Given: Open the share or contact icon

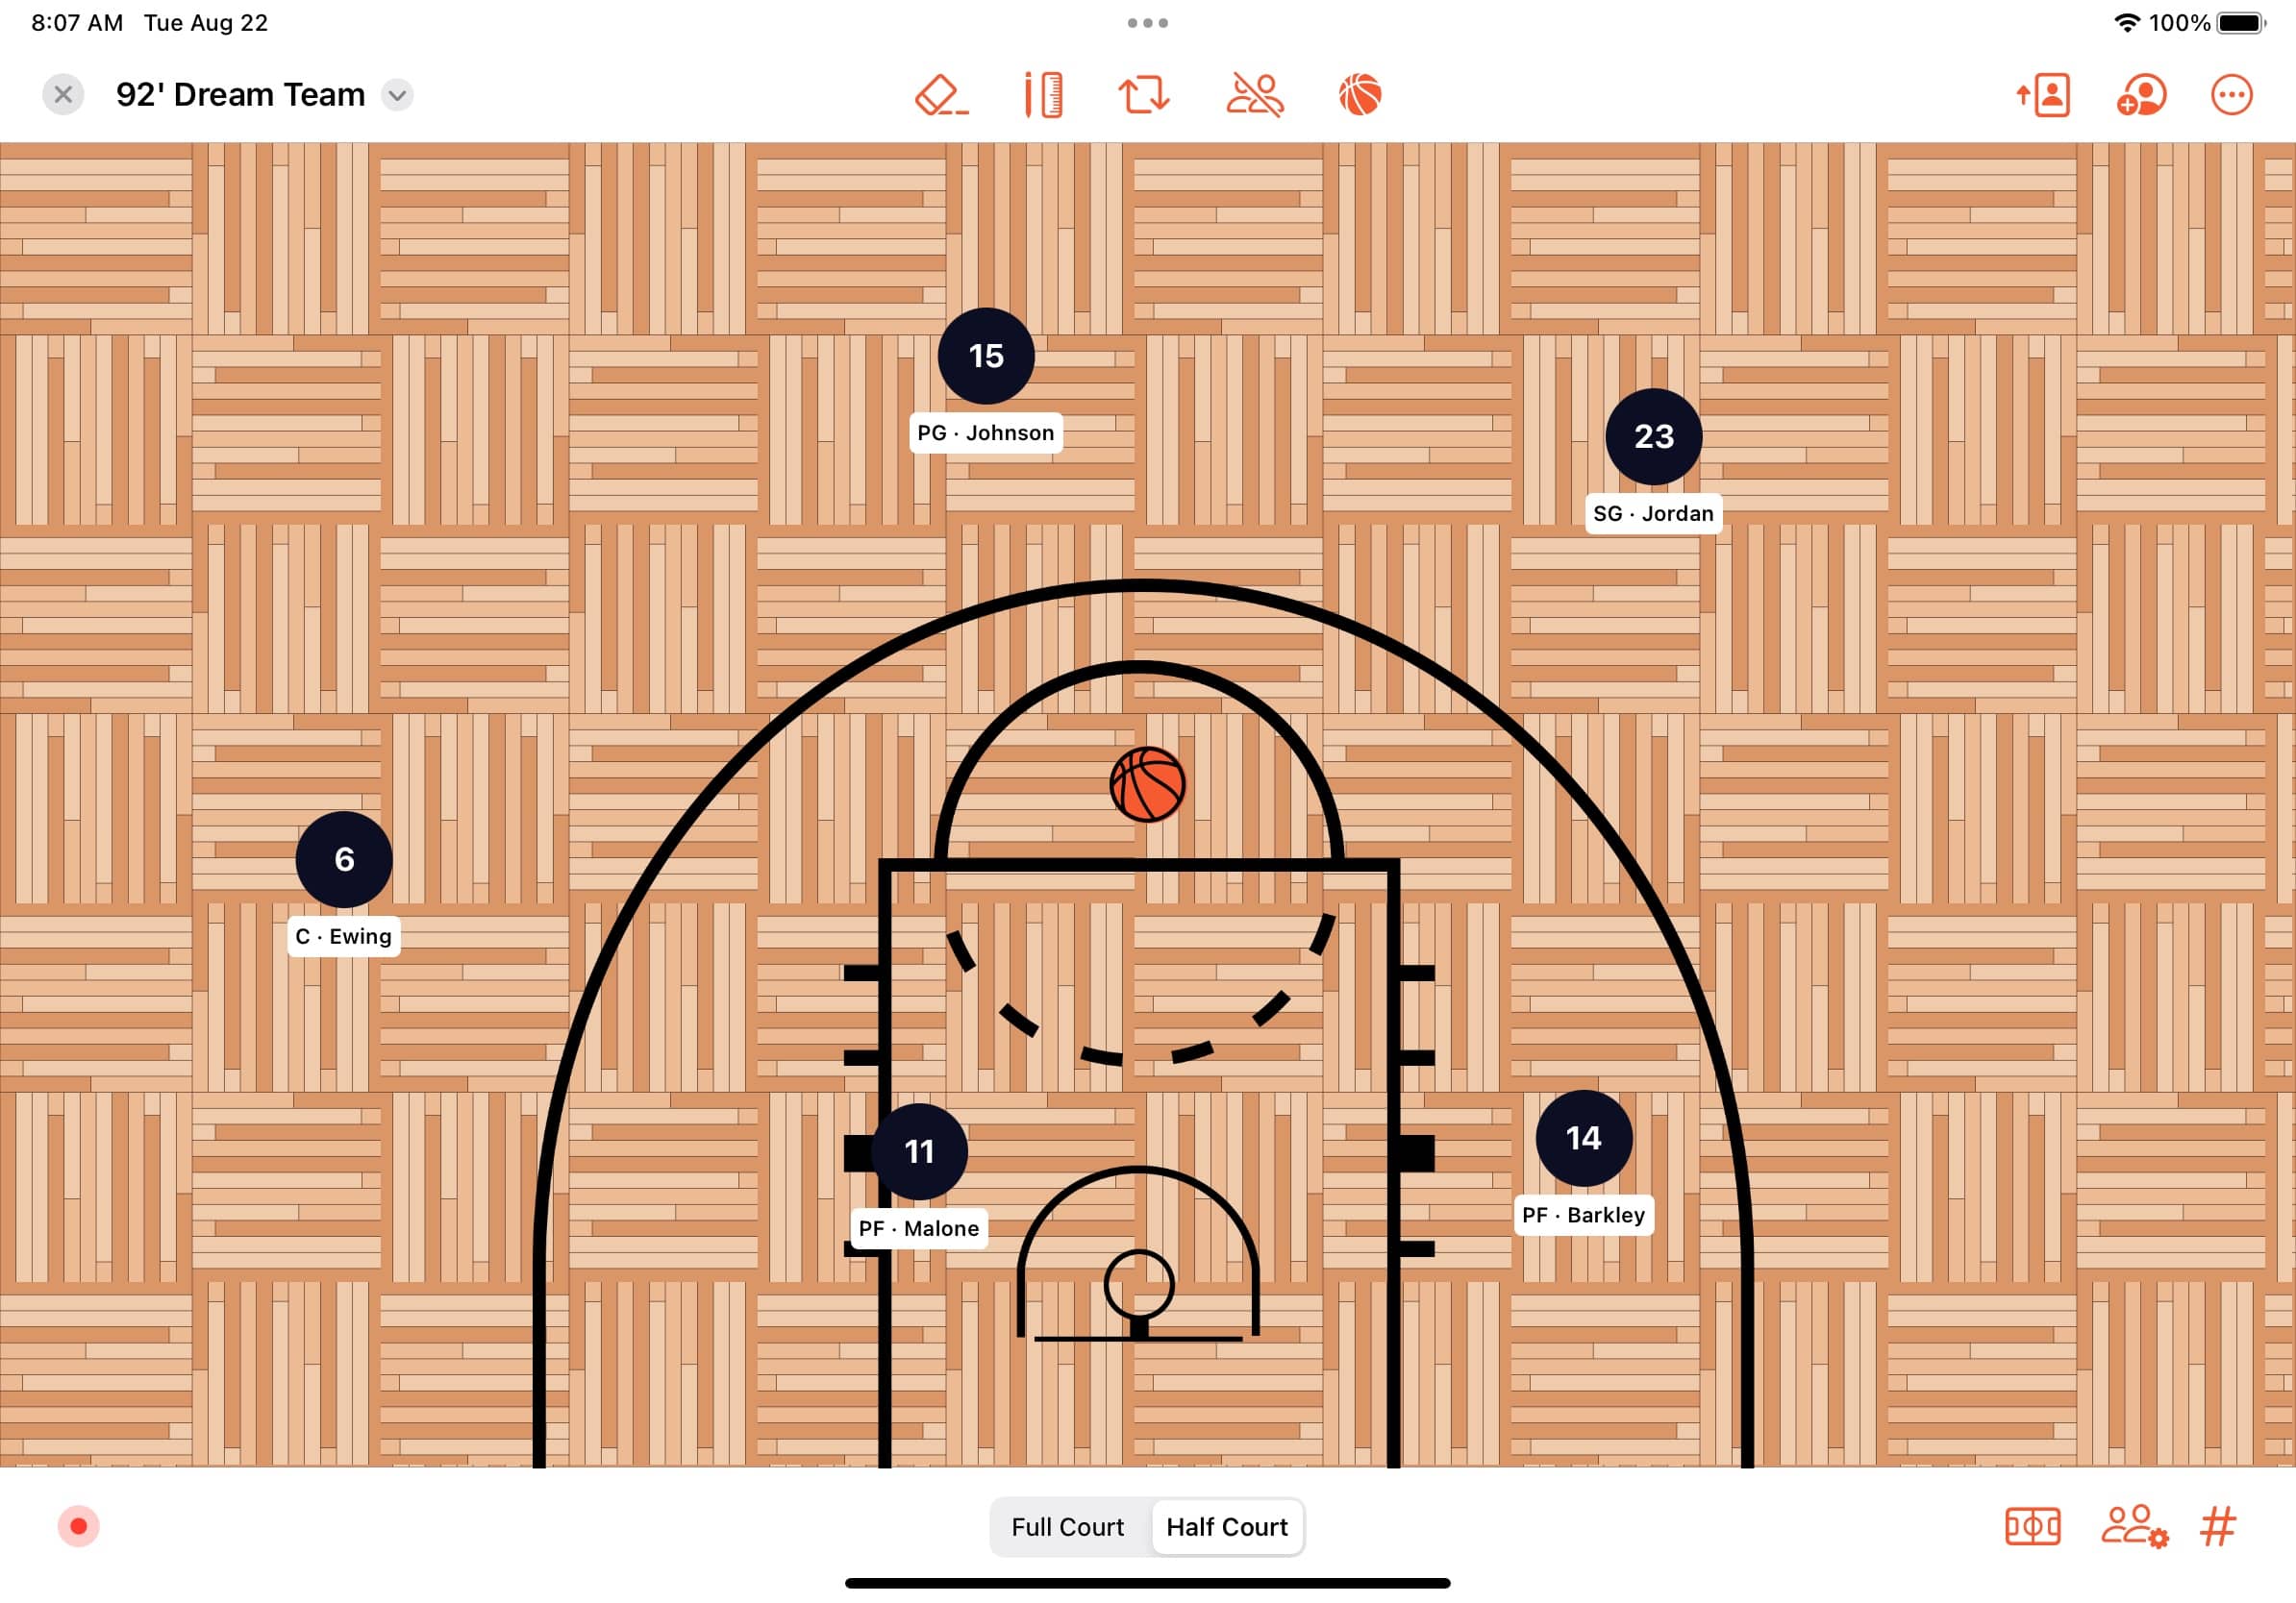Looking at the screenshot, I should (2045, 94).
